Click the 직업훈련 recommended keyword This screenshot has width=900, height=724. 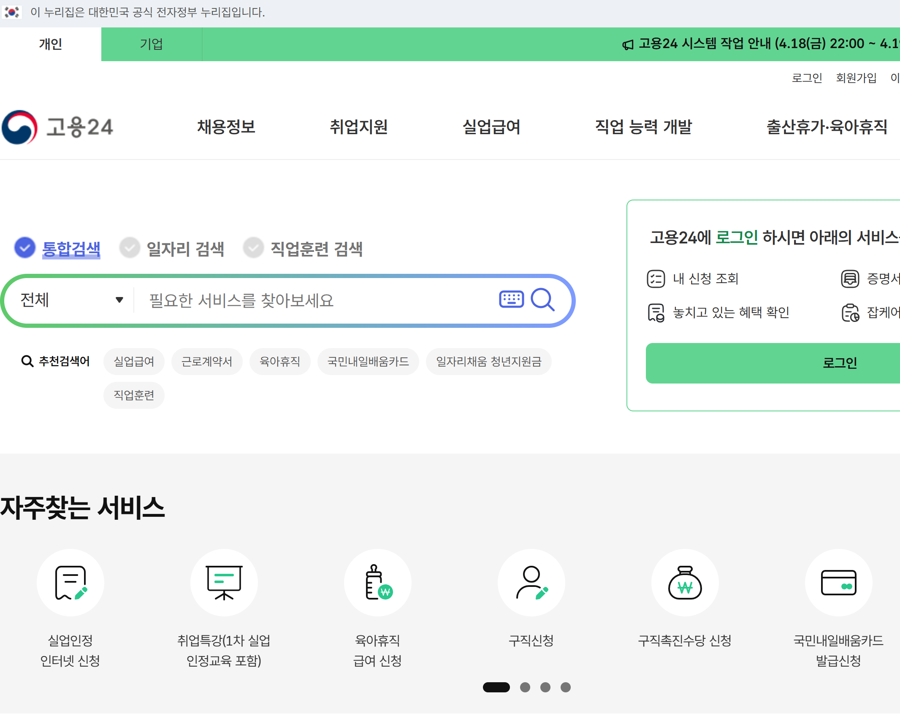pyautogui.click(x=134, y=395)
